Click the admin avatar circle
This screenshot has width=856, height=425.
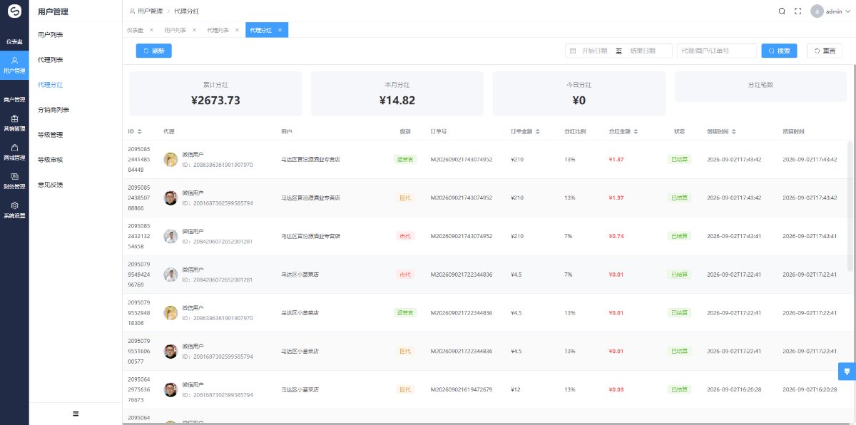click(817, 11)
